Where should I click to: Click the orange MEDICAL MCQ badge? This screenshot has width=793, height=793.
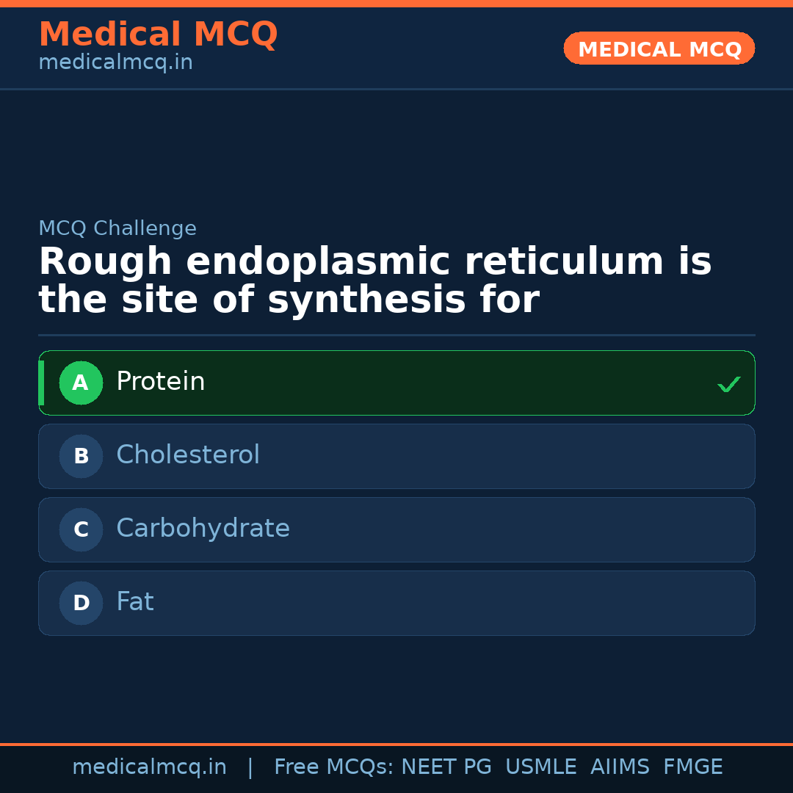659,48
